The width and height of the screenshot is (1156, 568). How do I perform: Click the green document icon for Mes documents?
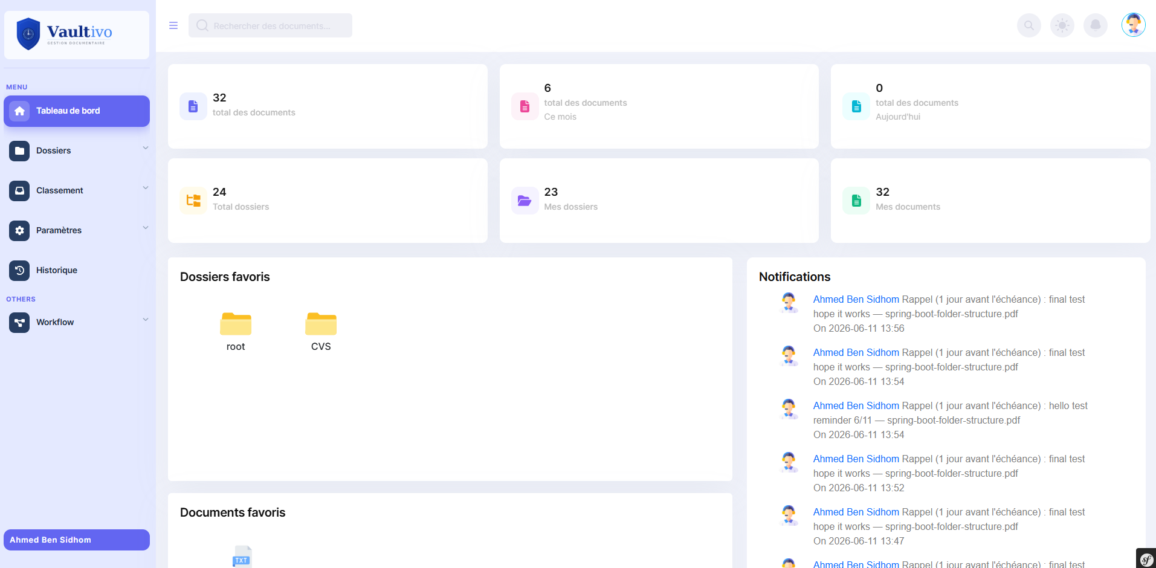(856, 201)
